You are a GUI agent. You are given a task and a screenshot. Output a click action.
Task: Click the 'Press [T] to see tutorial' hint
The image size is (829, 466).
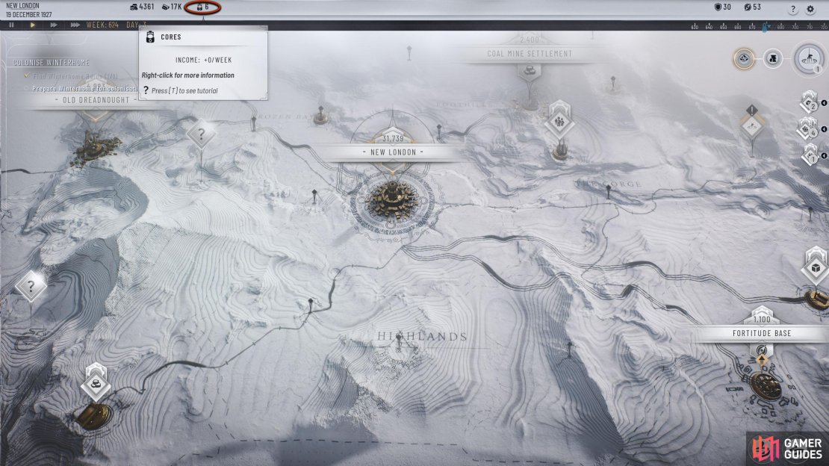click(x=184, y=90)
